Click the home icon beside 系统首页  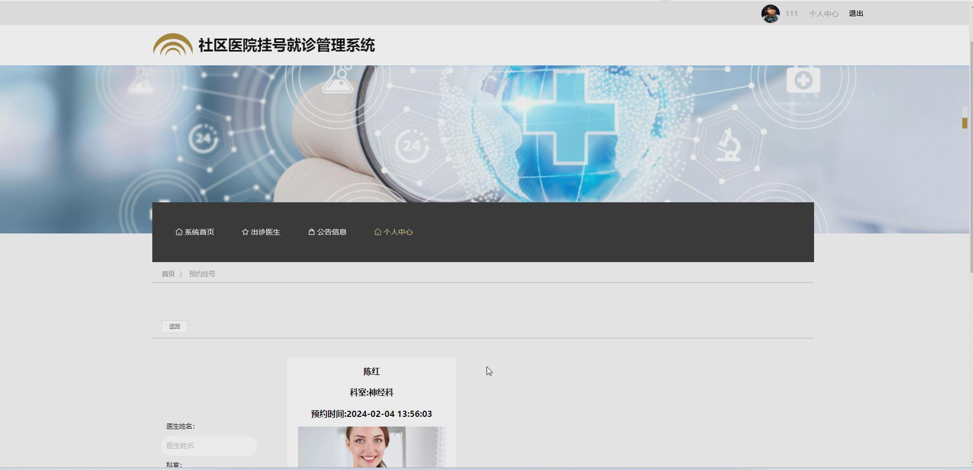tap(179, 232)
